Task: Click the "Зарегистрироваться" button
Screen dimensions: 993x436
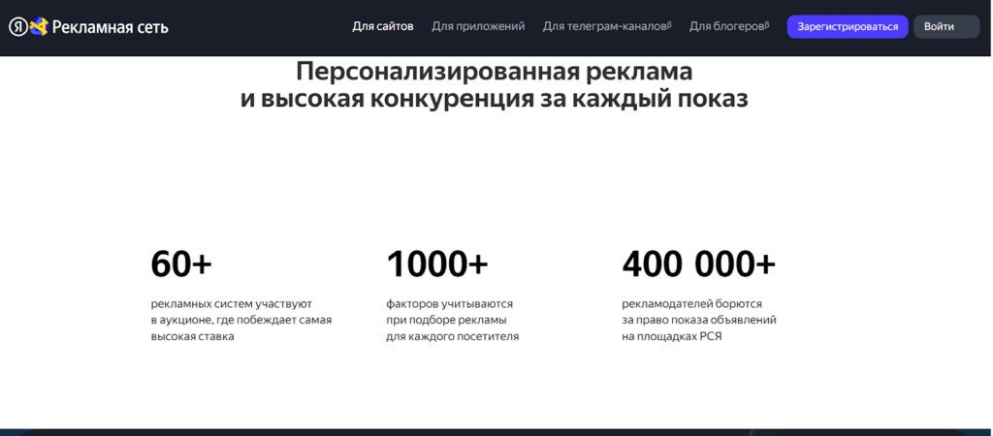Action: (x=848, y=26)
